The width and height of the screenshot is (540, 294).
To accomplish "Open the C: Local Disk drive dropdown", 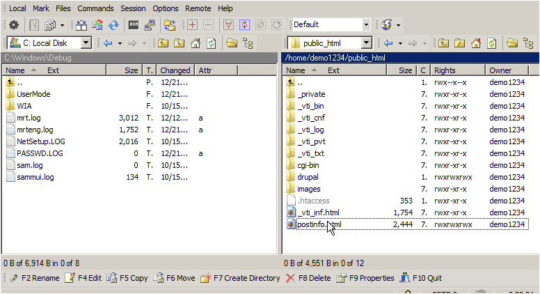I will point(86,43).
